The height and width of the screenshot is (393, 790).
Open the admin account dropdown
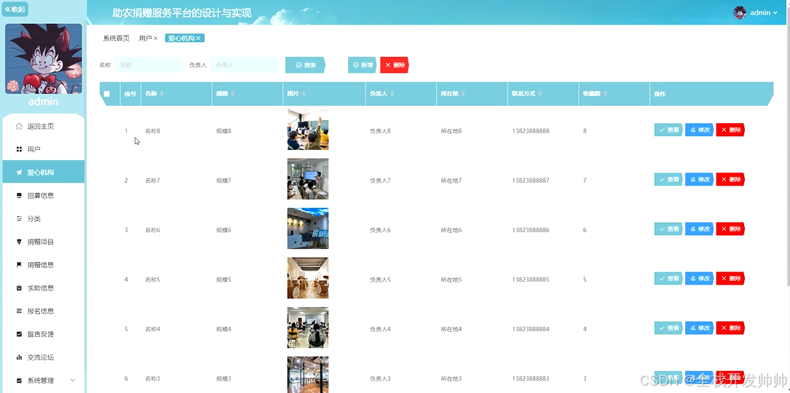click(x=763, y=12)
